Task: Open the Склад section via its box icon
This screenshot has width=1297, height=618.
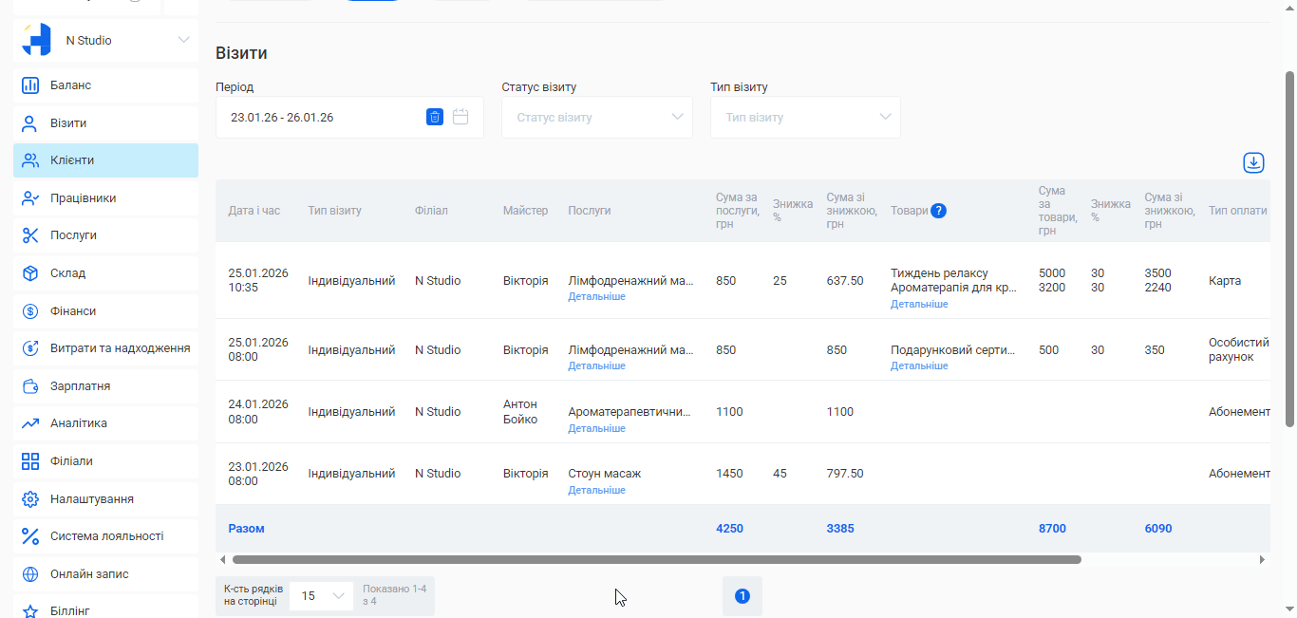Action: point(30,273)
